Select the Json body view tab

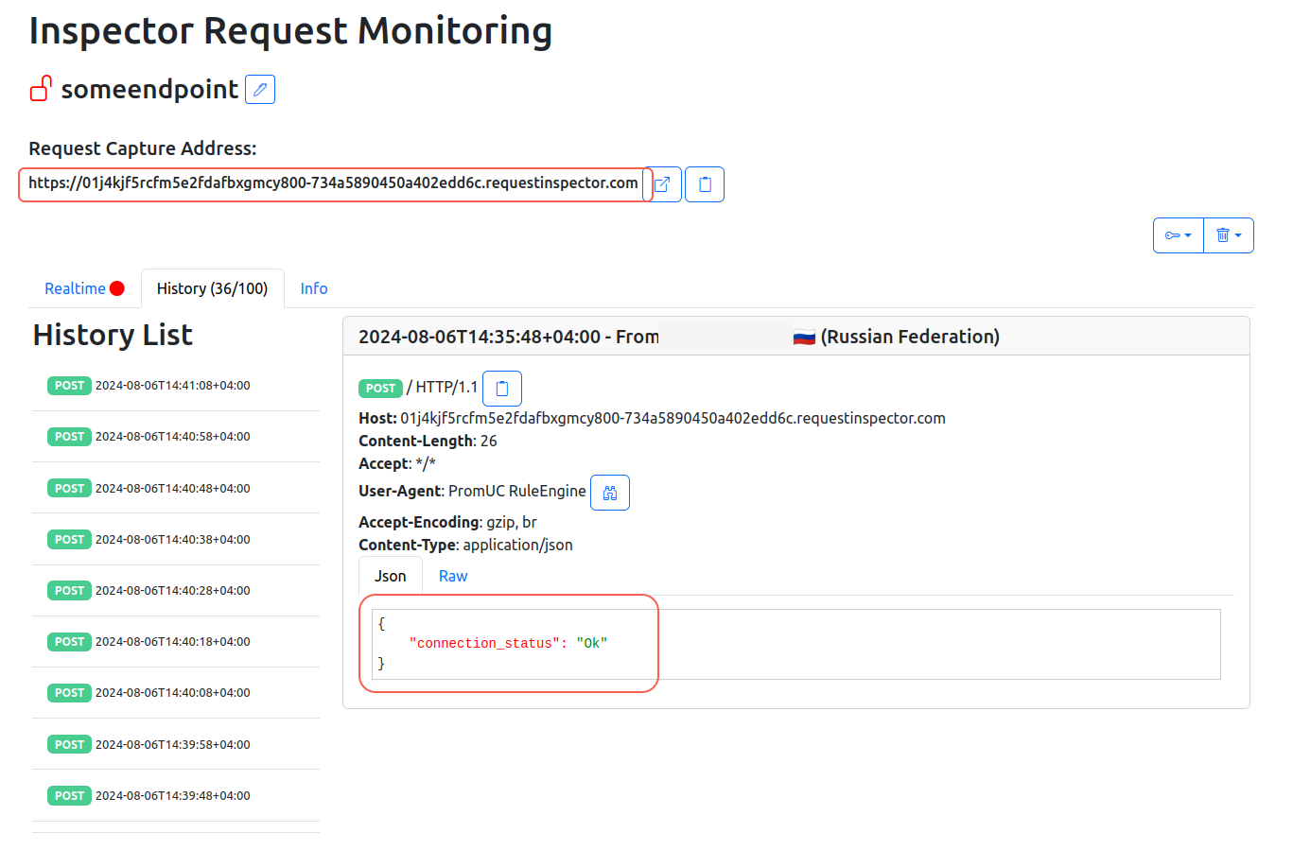click(390, 576)
